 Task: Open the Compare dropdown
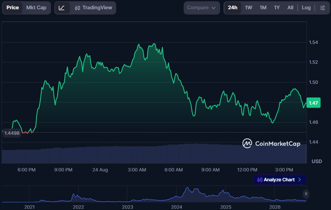[202, 8]
